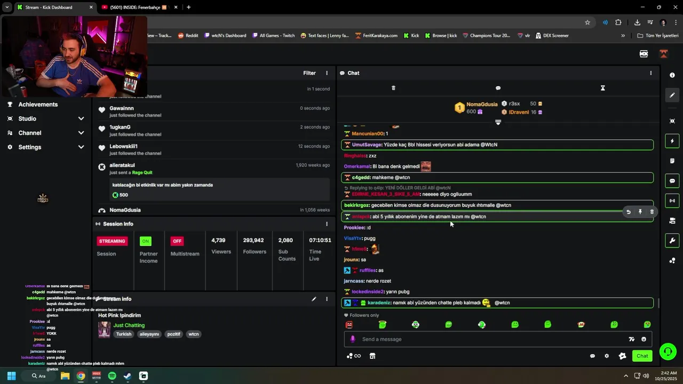Open the Stream Info three-dot menu
This screenshot has width=683, height=384.
pyautogui.click(x=327, y=299)
